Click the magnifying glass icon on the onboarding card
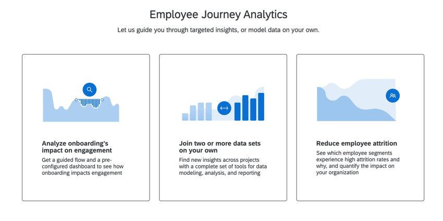Viewport: 443px width, 221px height. [x=90, y=89]
